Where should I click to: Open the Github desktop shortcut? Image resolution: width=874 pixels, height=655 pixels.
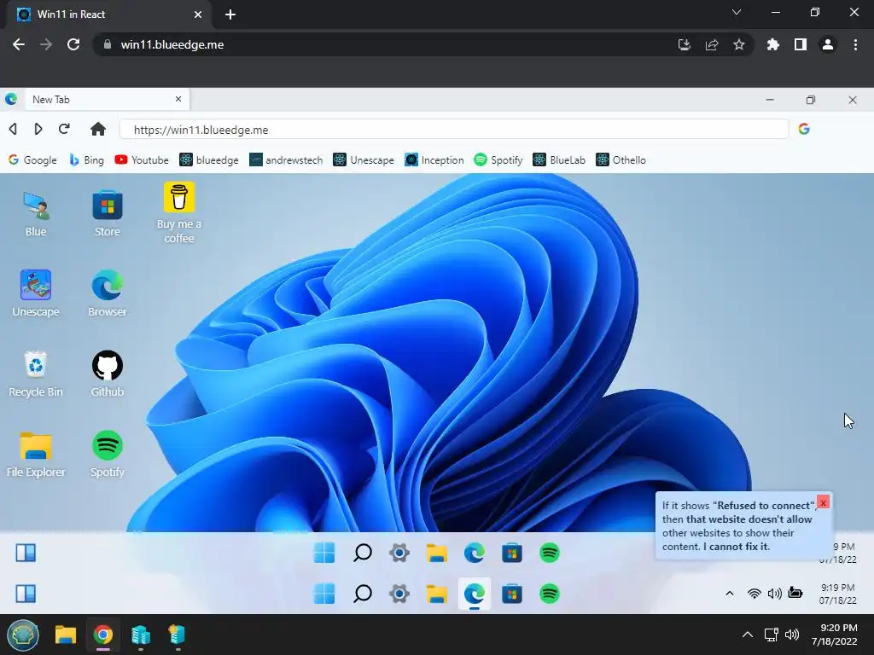point(107,374)
